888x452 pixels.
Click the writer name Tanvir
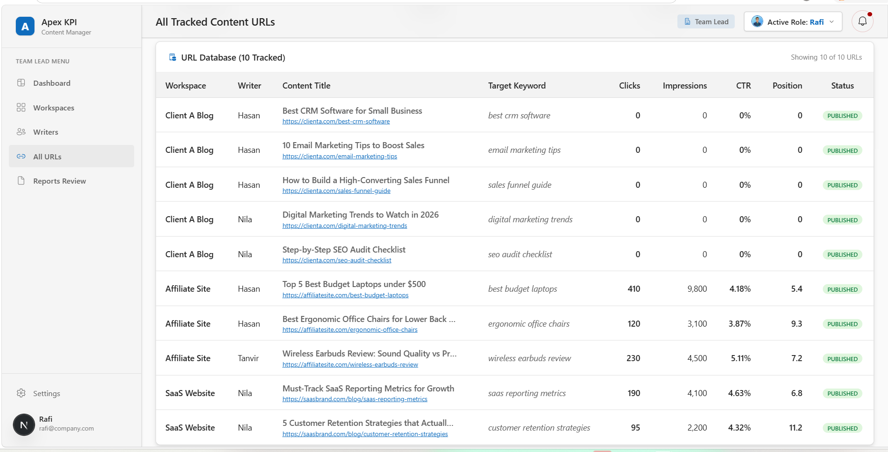pyautogui.click(x=248, y=358)
